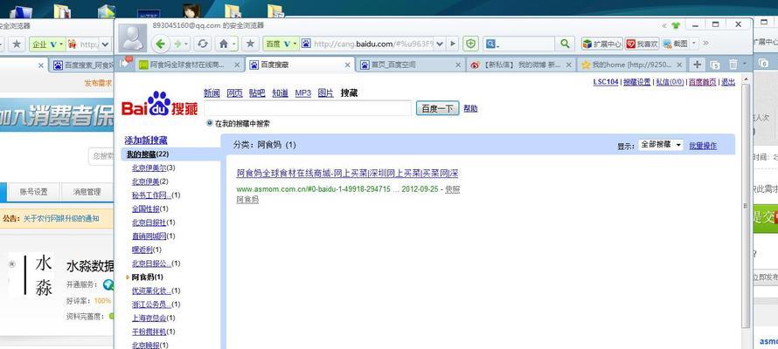Expand the toolbar overflow chevron

click(x=705, y=44)
